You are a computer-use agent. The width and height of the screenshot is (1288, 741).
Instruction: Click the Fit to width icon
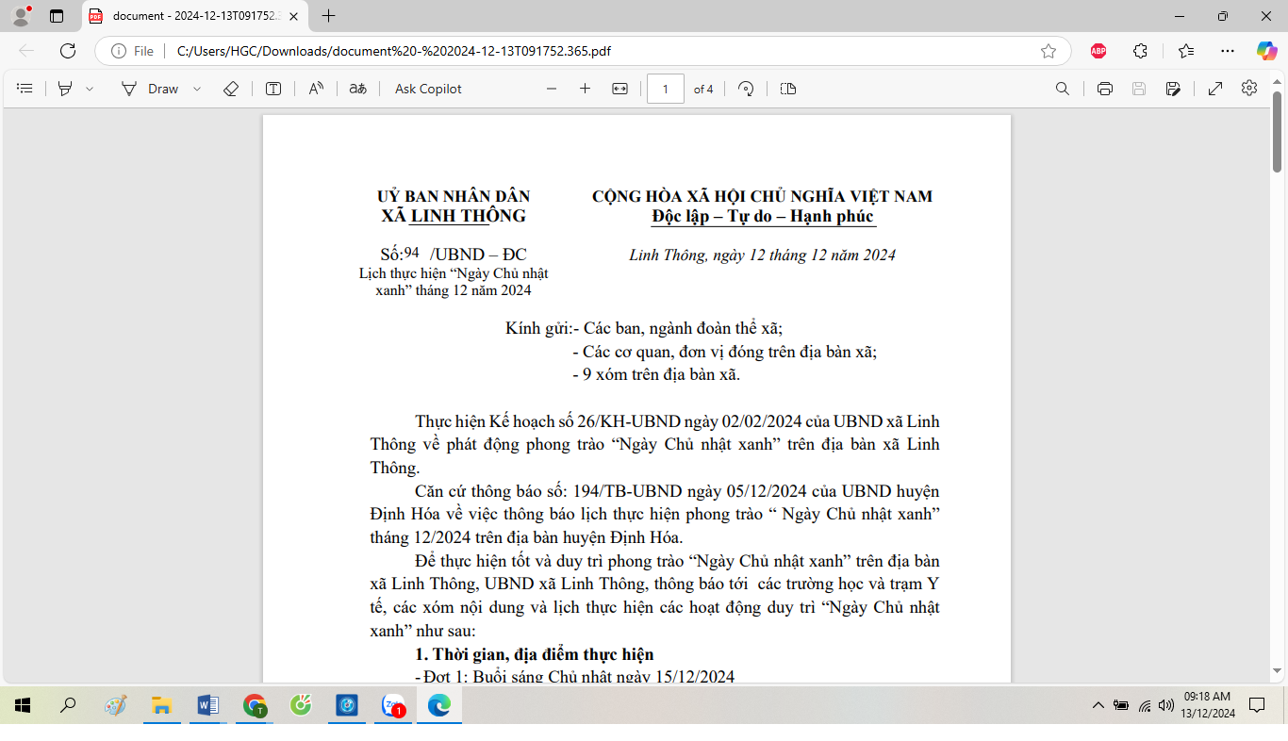coord(619,89)
